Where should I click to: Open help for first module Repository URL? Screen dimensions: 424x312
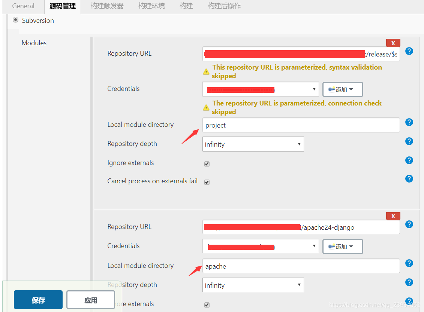click(x=409, y=51)
